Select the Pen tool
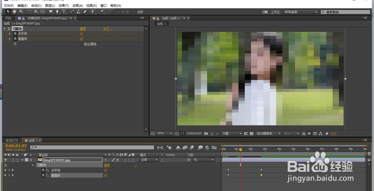Viewport: 374px width, 191px height. click(58, 12)
